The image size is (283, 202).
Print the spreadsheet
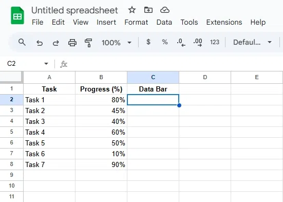pos(72,43)
